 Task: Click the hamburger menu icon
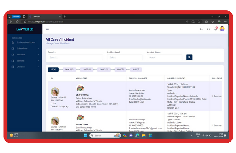(x=47, y=29)
